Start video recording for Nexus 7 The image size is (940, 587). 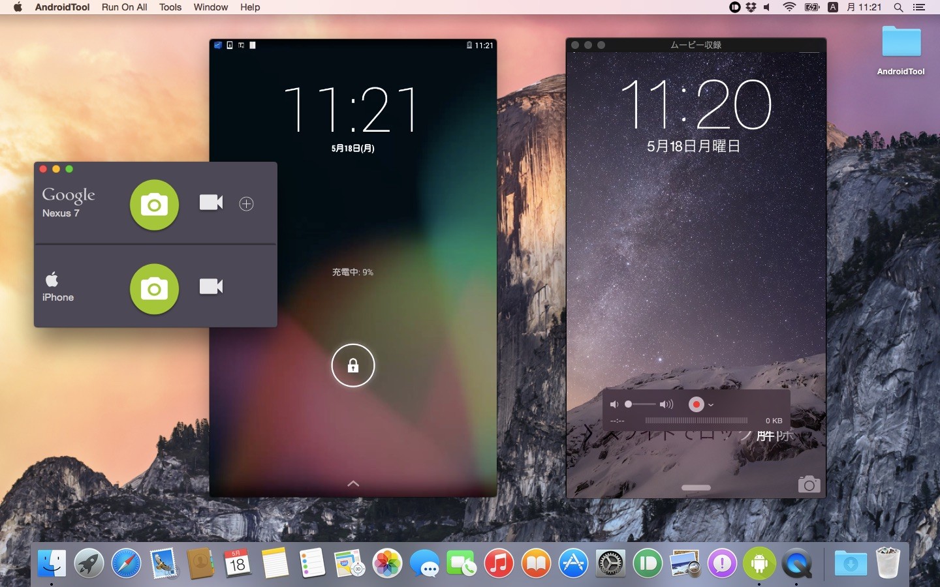point(211,203)
